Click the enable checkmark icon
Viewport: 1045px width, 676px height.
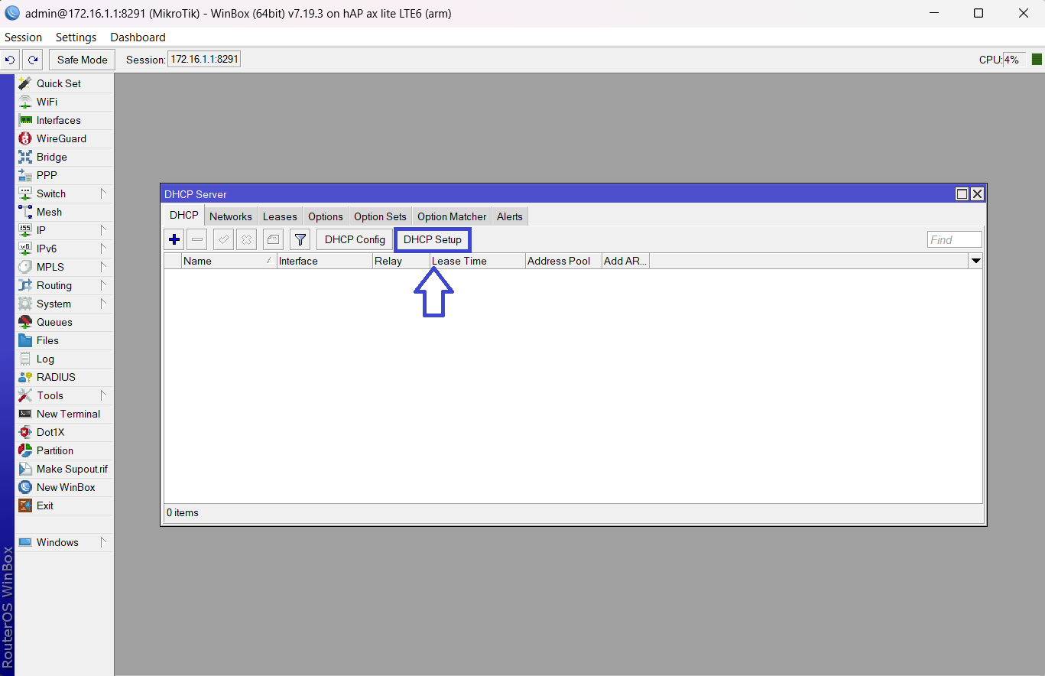point(223,239)
